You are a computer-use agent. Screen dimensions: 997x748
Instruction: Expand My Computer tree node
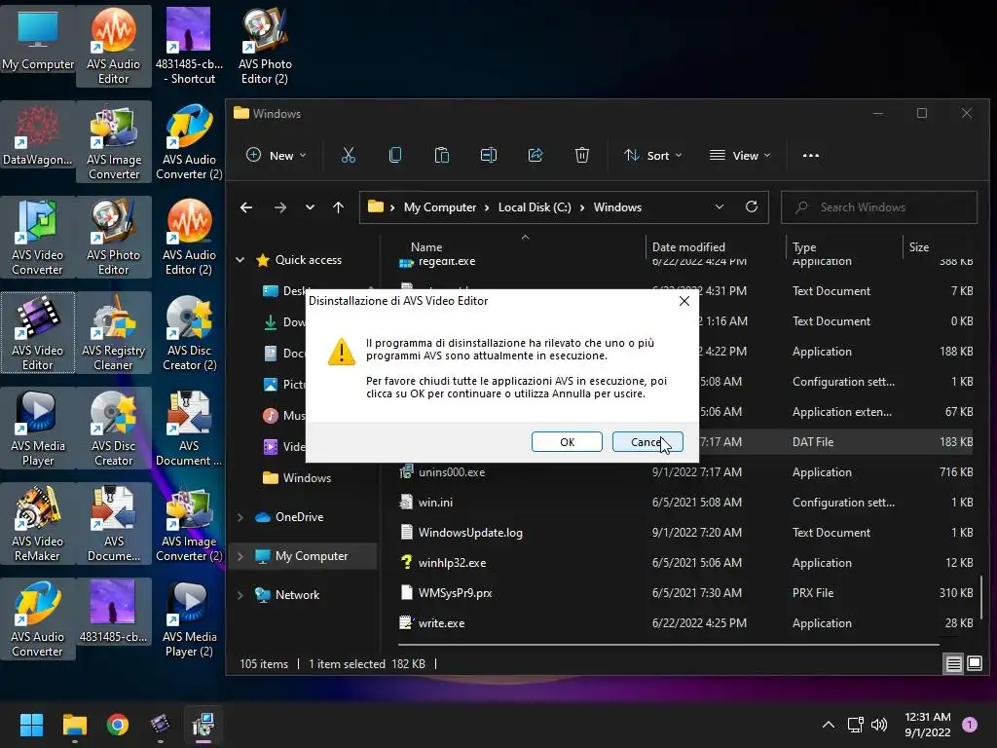coord(240,556)
